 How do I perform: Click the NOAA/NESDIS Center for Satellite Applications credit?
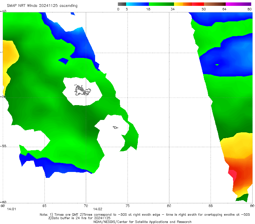(x=142, y=222)
